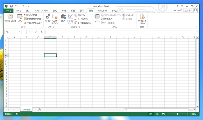Click the 100% zoom level
Screen dimensions: 203x120
193,114
